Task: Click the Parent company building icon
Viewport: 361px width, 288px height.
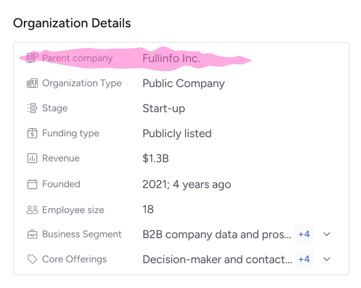Action: [x=32, y=58]
